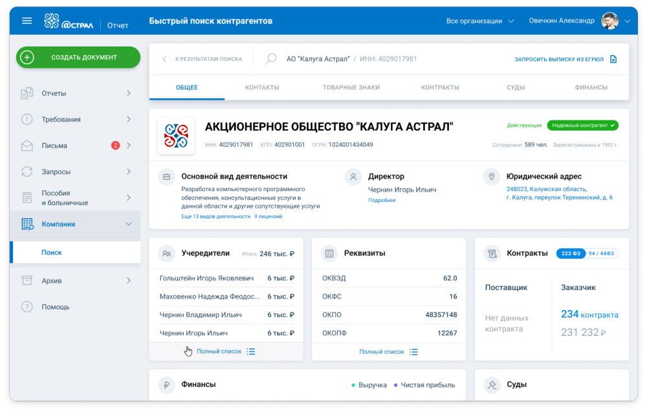Viewport: 647px width, 413px height.
Task: Open the Овечкин Александр profile menu
Action: pyautogui.click(x=565, y=20)
